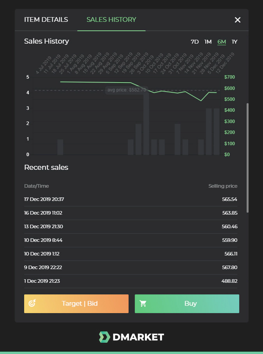Close the item popup with the X

[238, 19]
